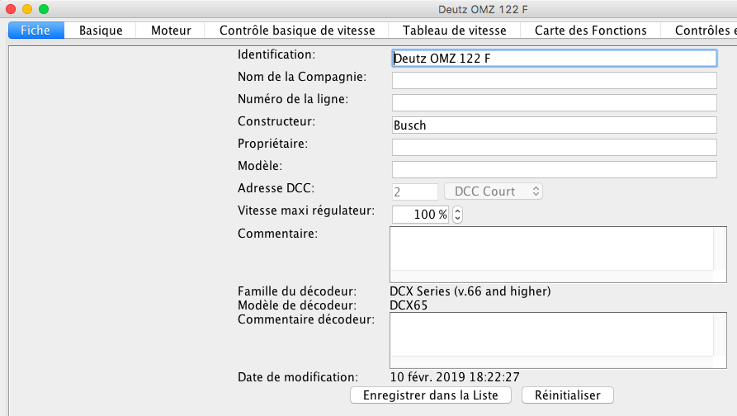
Task: Close the window with the red button
Action: coord(11,9)
